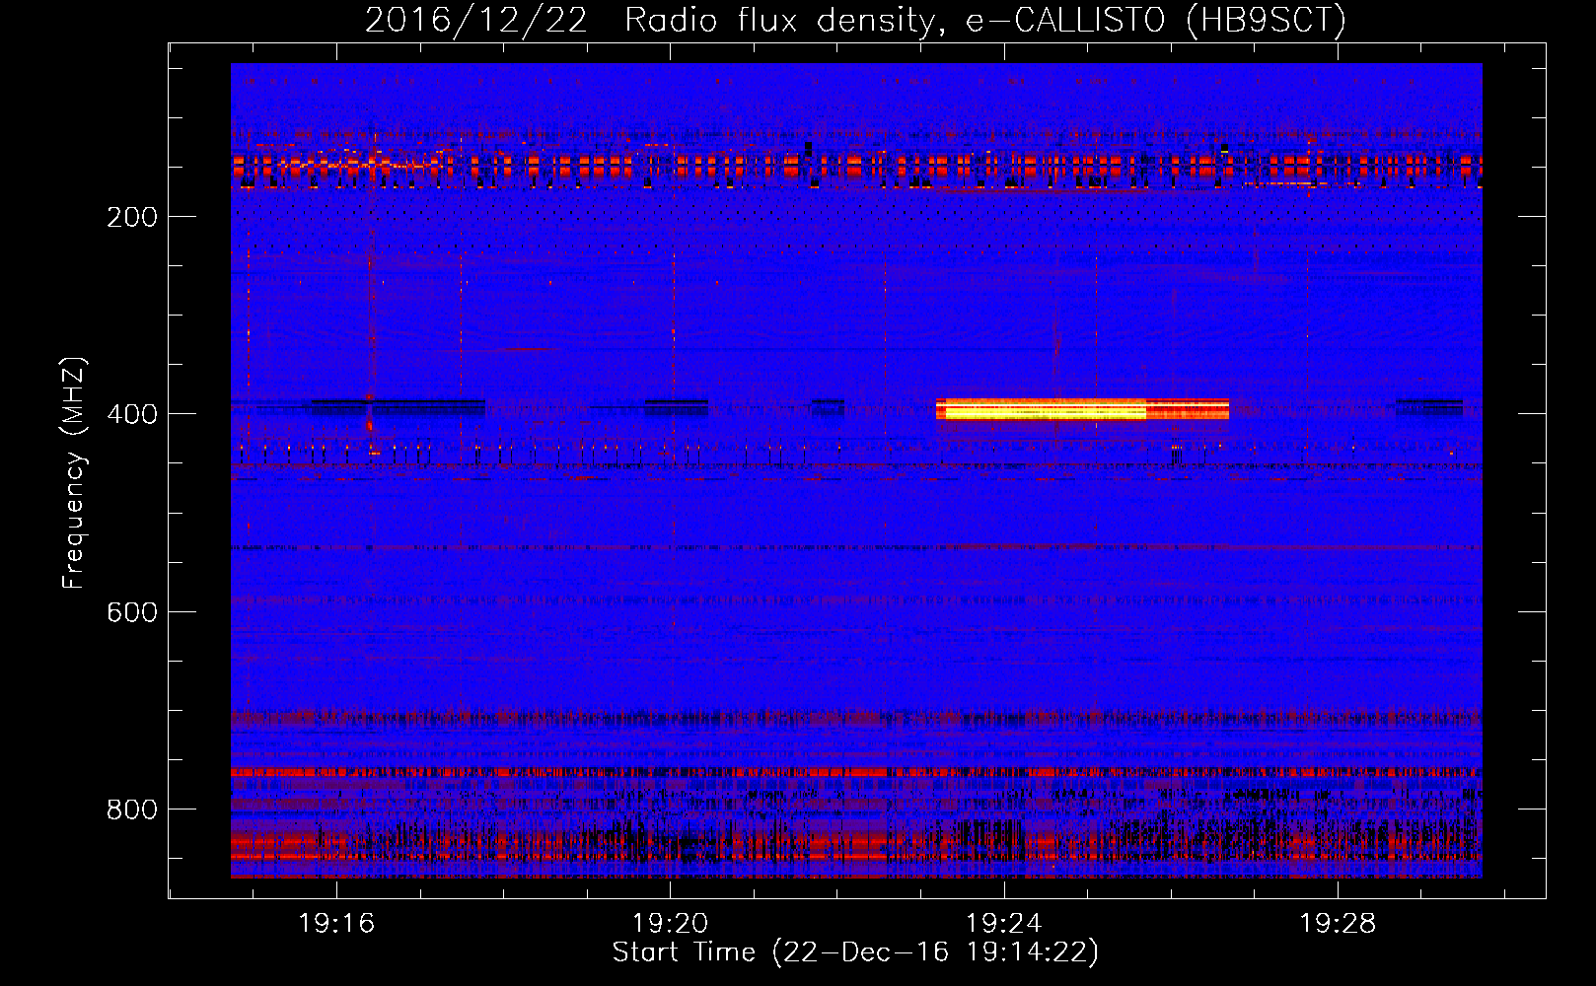The width and height of the screenshot is (1596, 986).
Task: Click the 19:16 time tick label
Action: pos(336,924)
